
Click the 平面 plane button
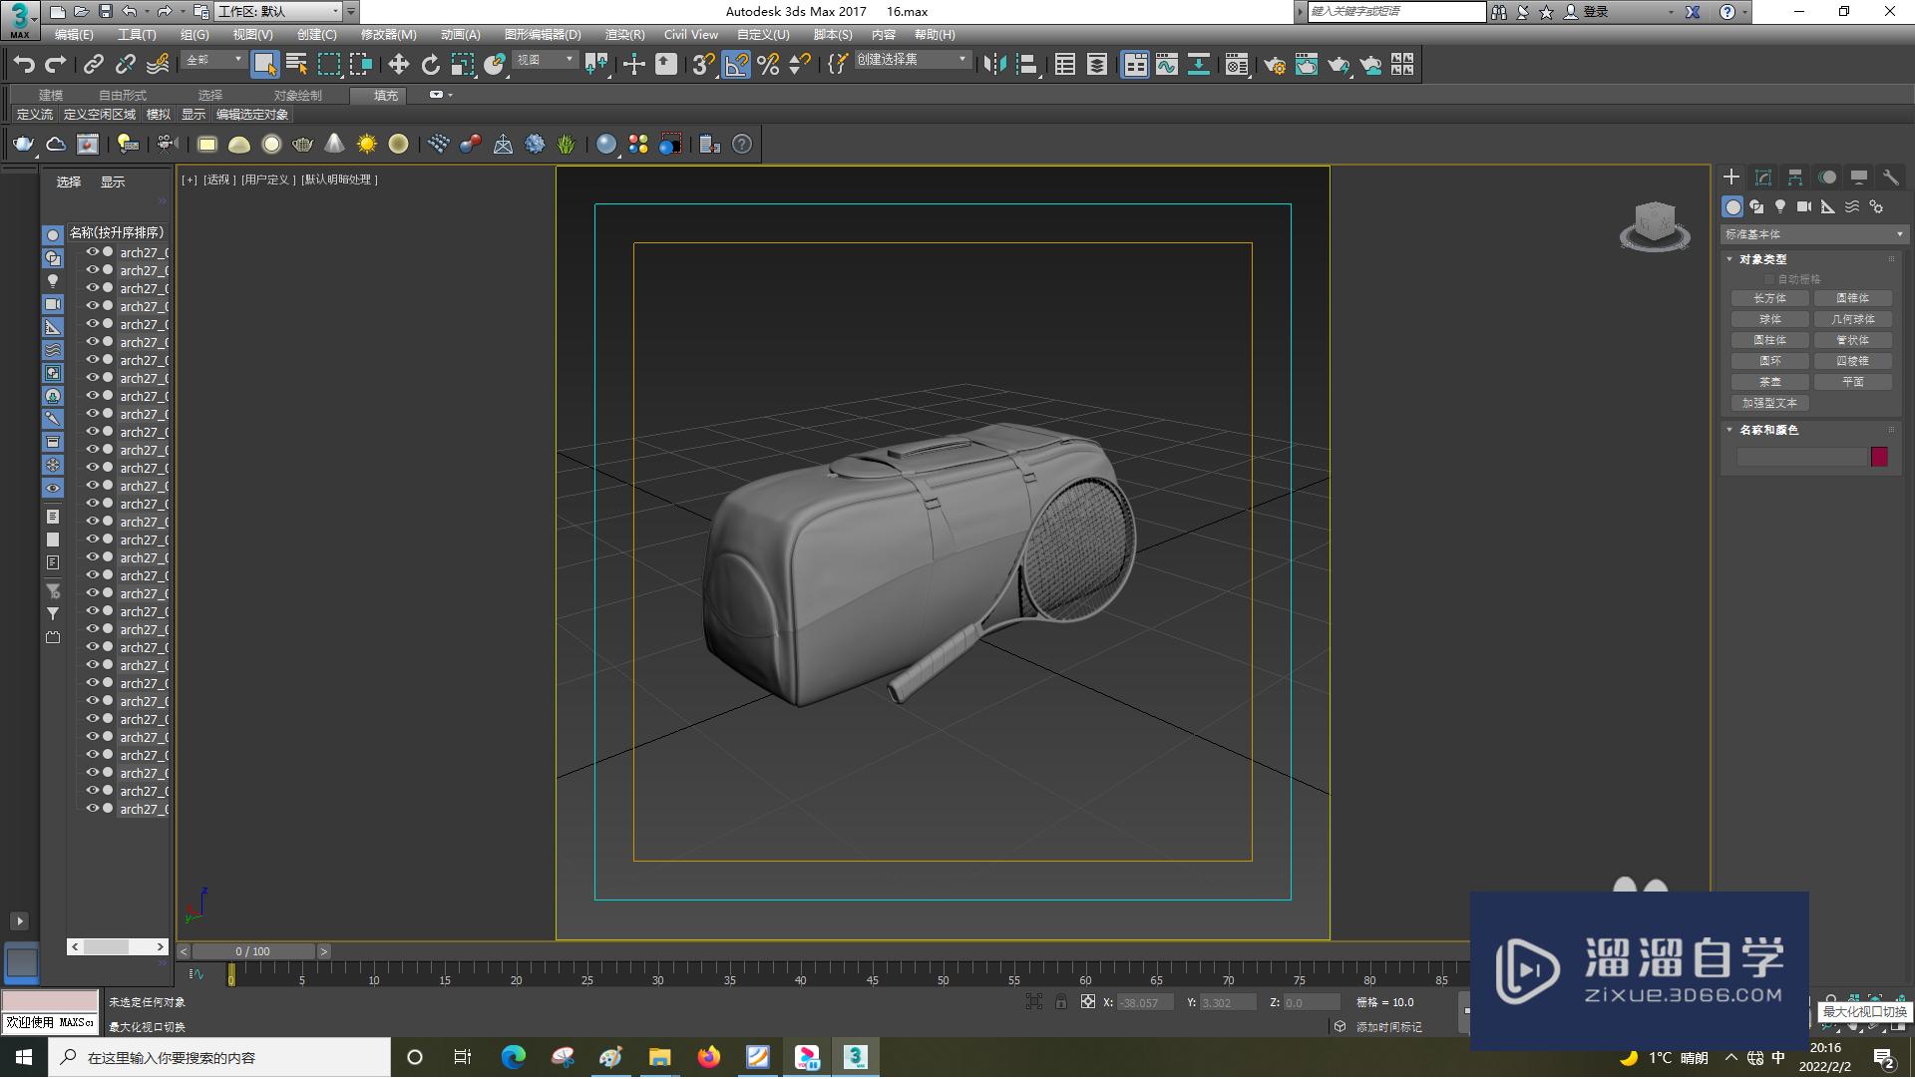[x=1852, y=382]
